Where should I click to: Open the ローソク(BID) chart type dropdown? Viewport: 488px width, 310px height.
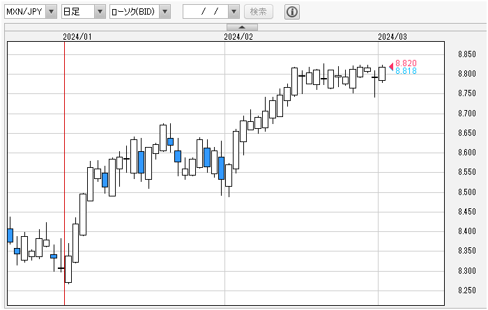tap(140, 12)
